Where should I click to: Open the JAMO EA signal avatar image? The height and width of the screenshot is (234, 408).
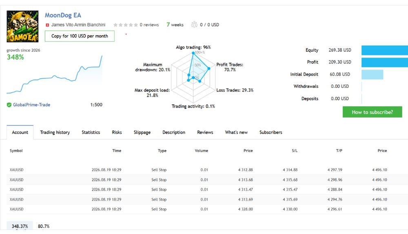[x=22, y=26]
